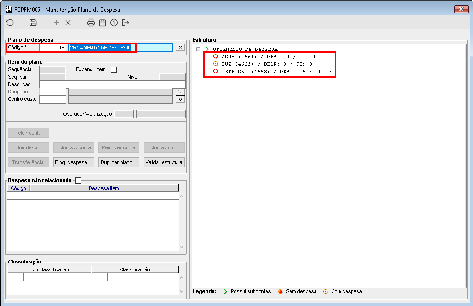Select LUZ (4662) tree row
This screenshot has width=473, height=306.
point(267,64)
